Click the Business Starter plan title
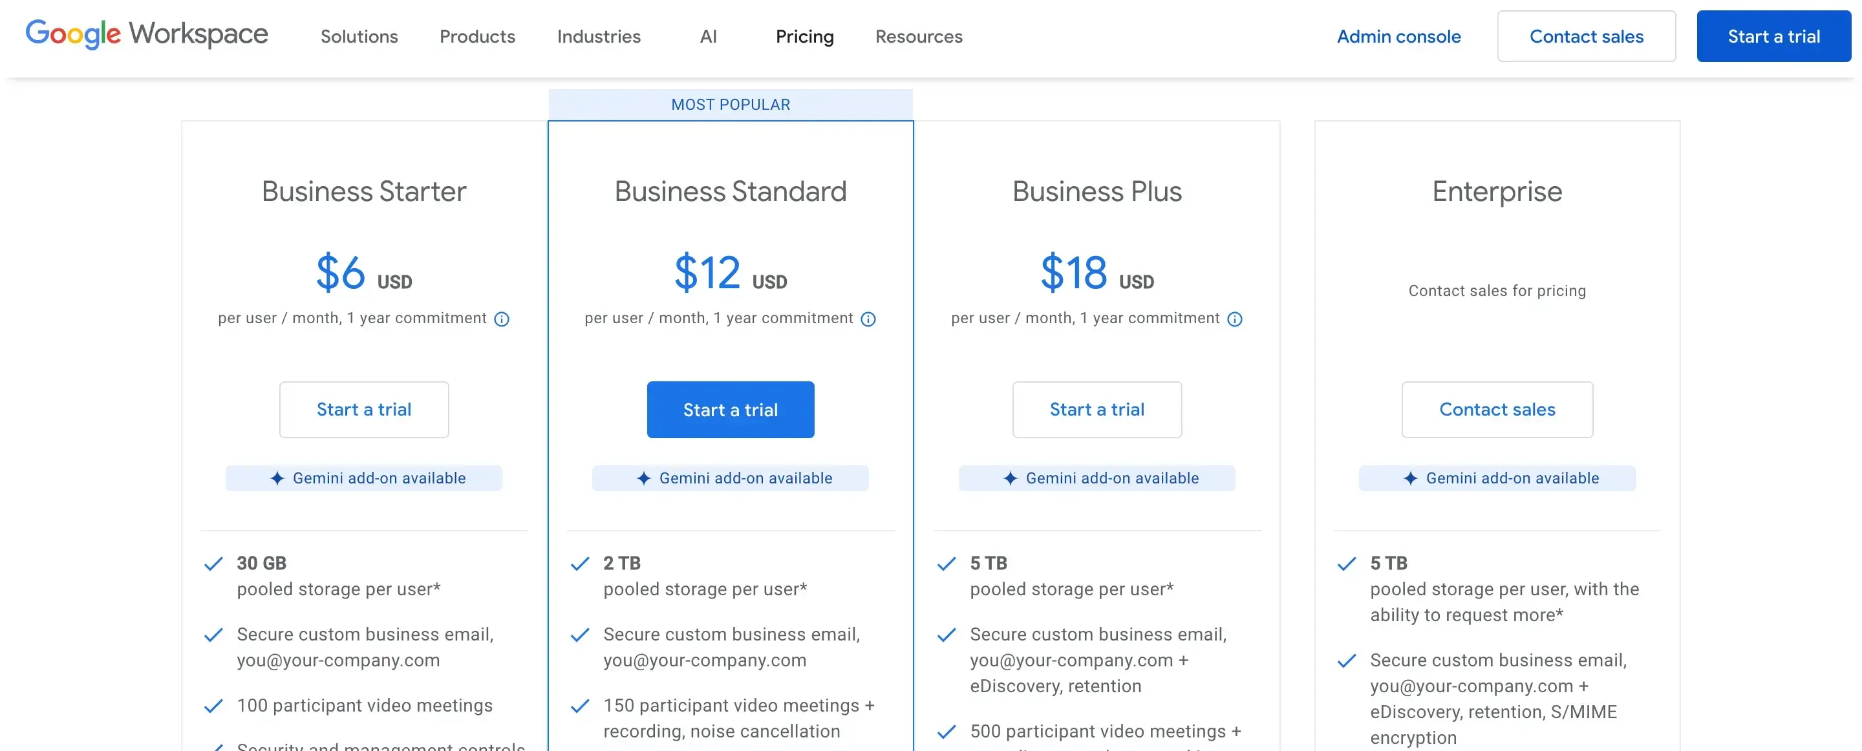 click(363, 191)
